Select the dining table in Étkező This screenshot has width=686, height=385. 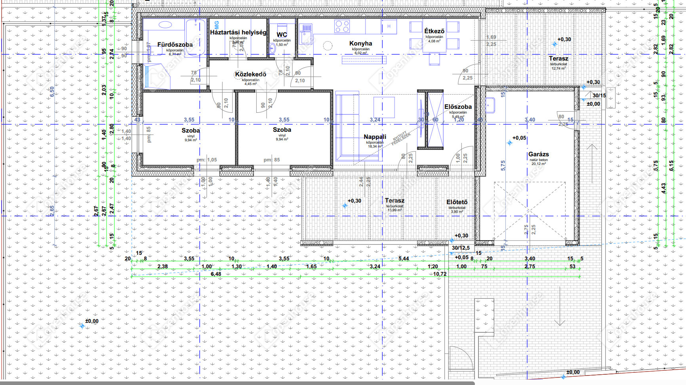(434, 38)
